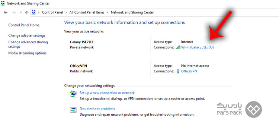Open Change advanced sharing settings
Screen dimensions: 279x135
point(28,44)
